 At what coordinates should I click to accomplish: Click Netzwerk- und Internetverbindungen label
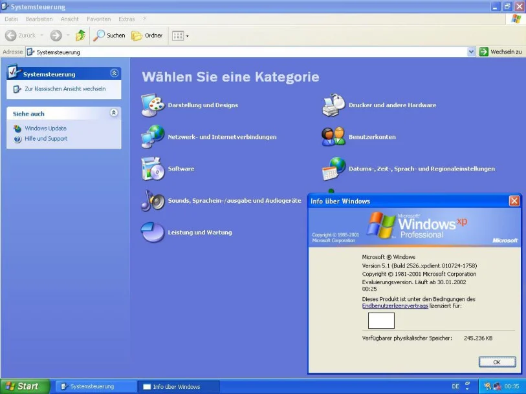coord(222,137)
